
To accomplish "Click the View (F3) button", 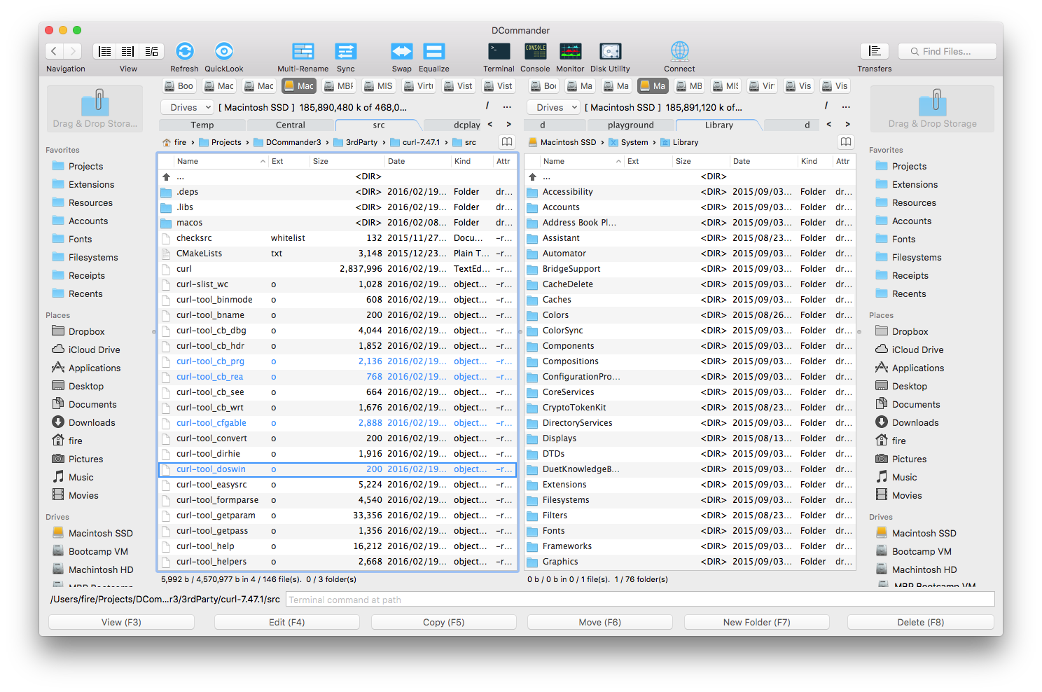I will click(x=122, y=622).
